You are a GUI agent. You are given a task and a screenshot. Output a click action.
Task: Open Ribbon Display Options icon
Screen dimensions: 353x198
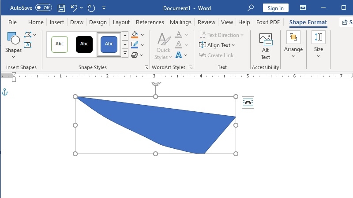[303, 8]
